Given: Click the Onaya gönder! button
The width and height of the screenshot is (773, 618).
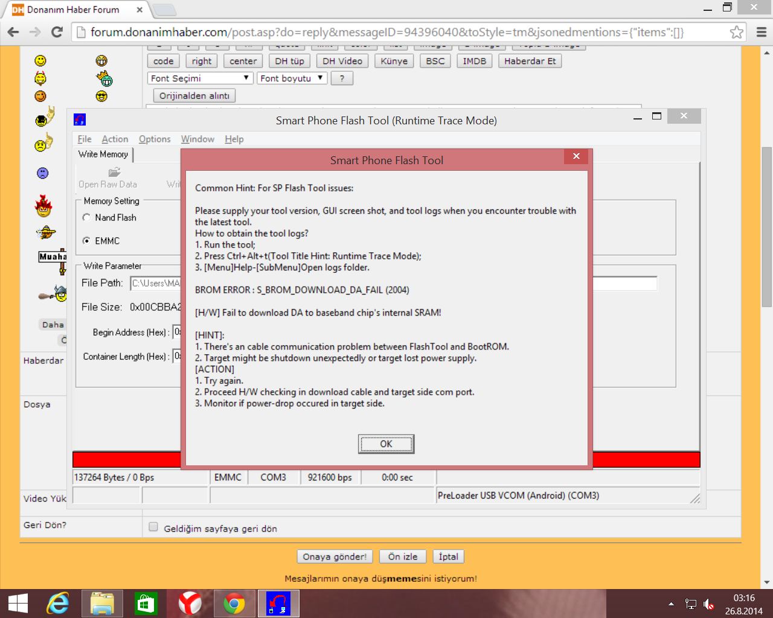Looking at the screenshot, I should click(335, 556).
